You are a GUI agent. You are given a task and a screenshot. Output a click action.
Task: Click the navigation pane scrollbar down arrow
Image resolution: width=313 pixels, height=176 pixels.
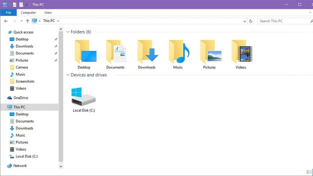pos(61,166)
